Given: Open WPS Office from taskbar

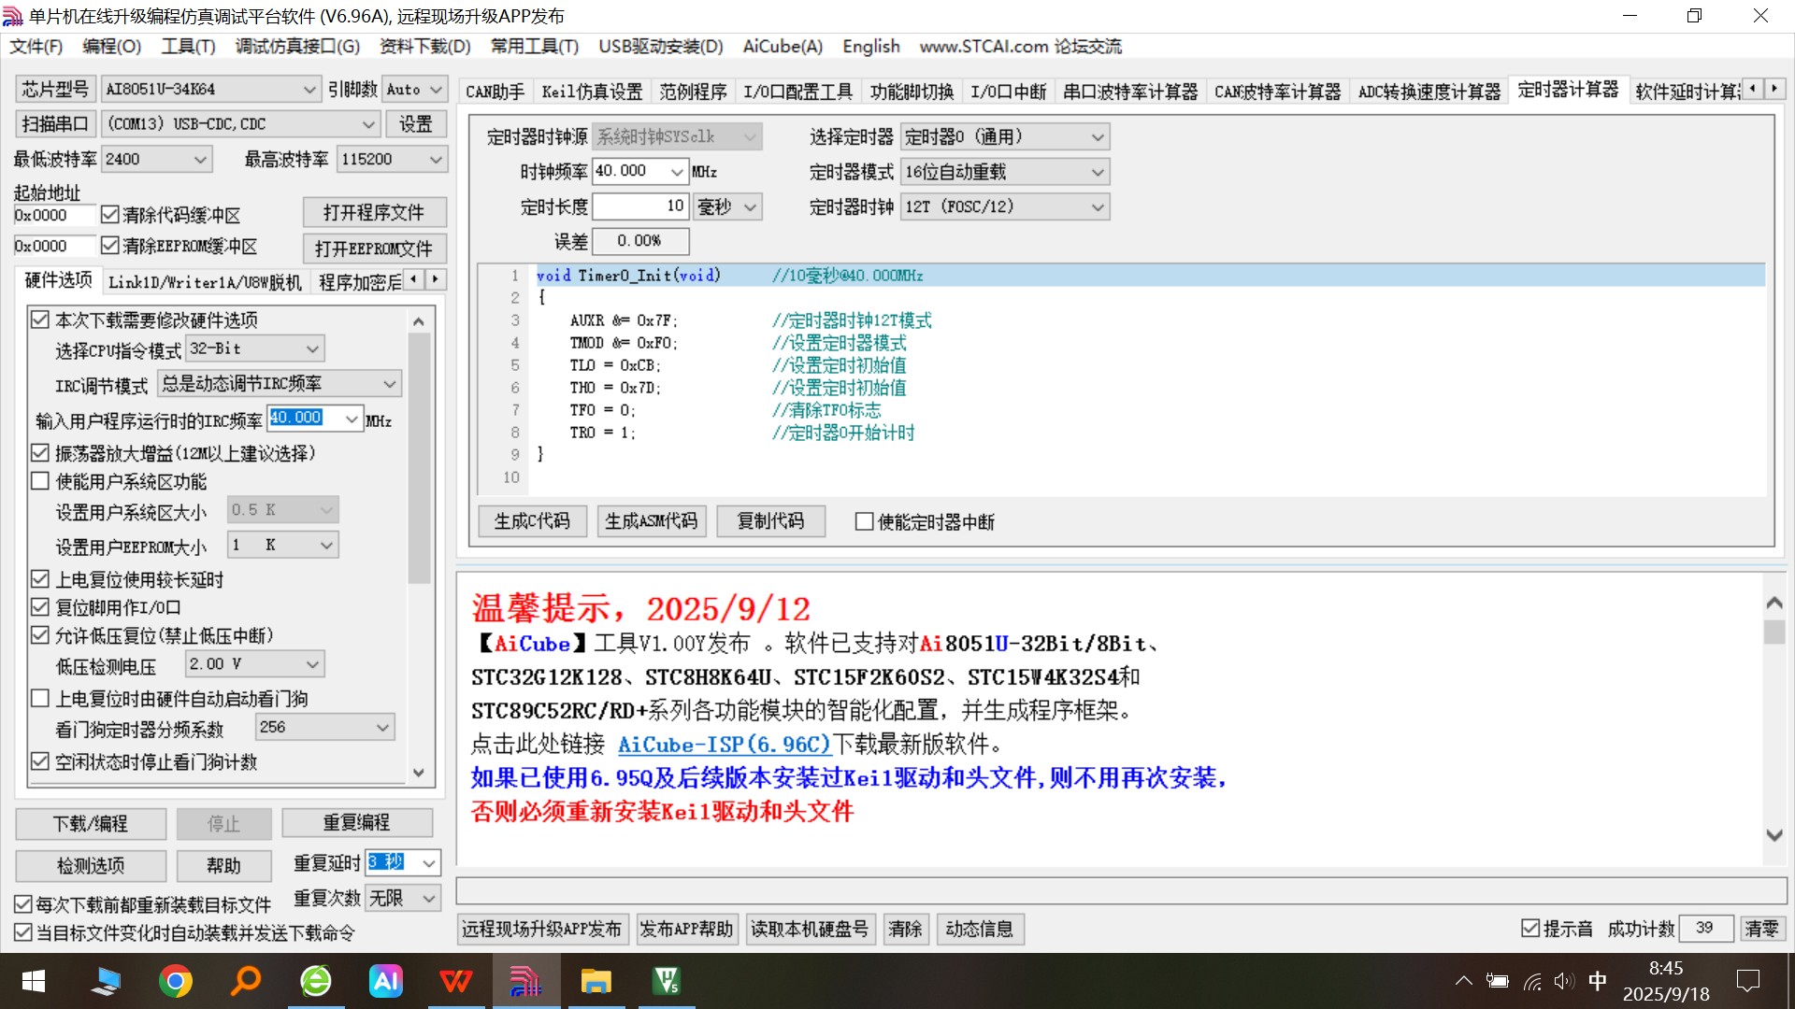Looking at the screenshot, I should point(455,981).
